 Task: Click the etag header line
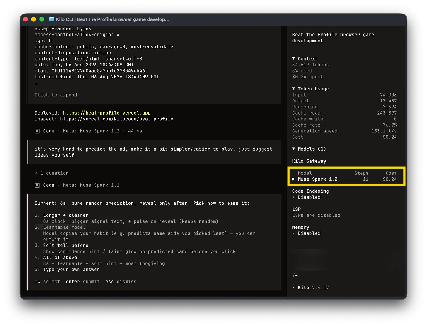click(x=91, y=71)
